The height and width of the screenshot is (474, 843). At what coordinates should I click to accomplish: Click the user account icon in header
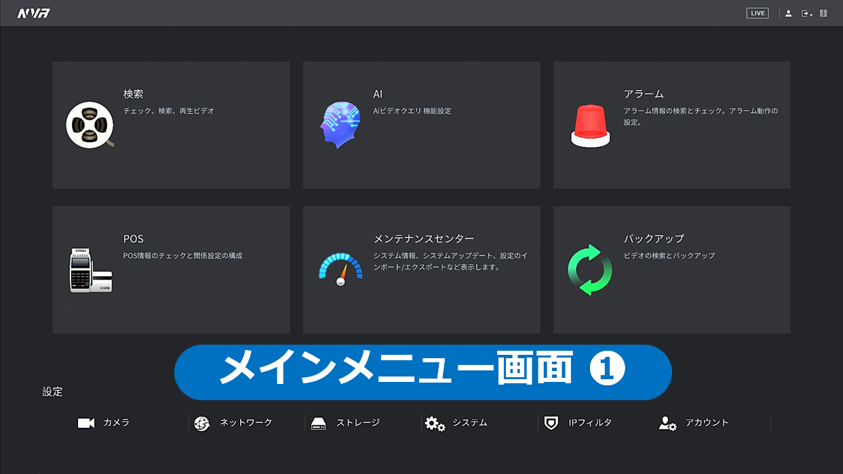tap(788, 14)
